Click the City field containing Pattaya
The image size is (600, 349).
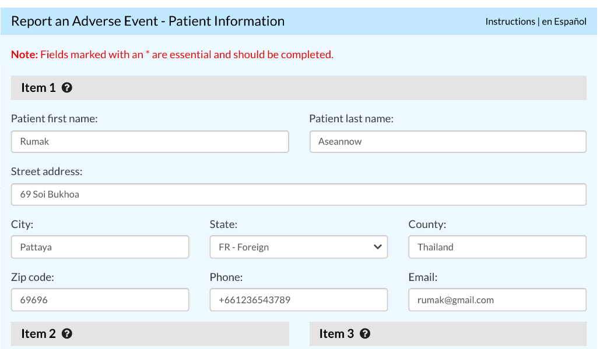[x=100, y=247]
